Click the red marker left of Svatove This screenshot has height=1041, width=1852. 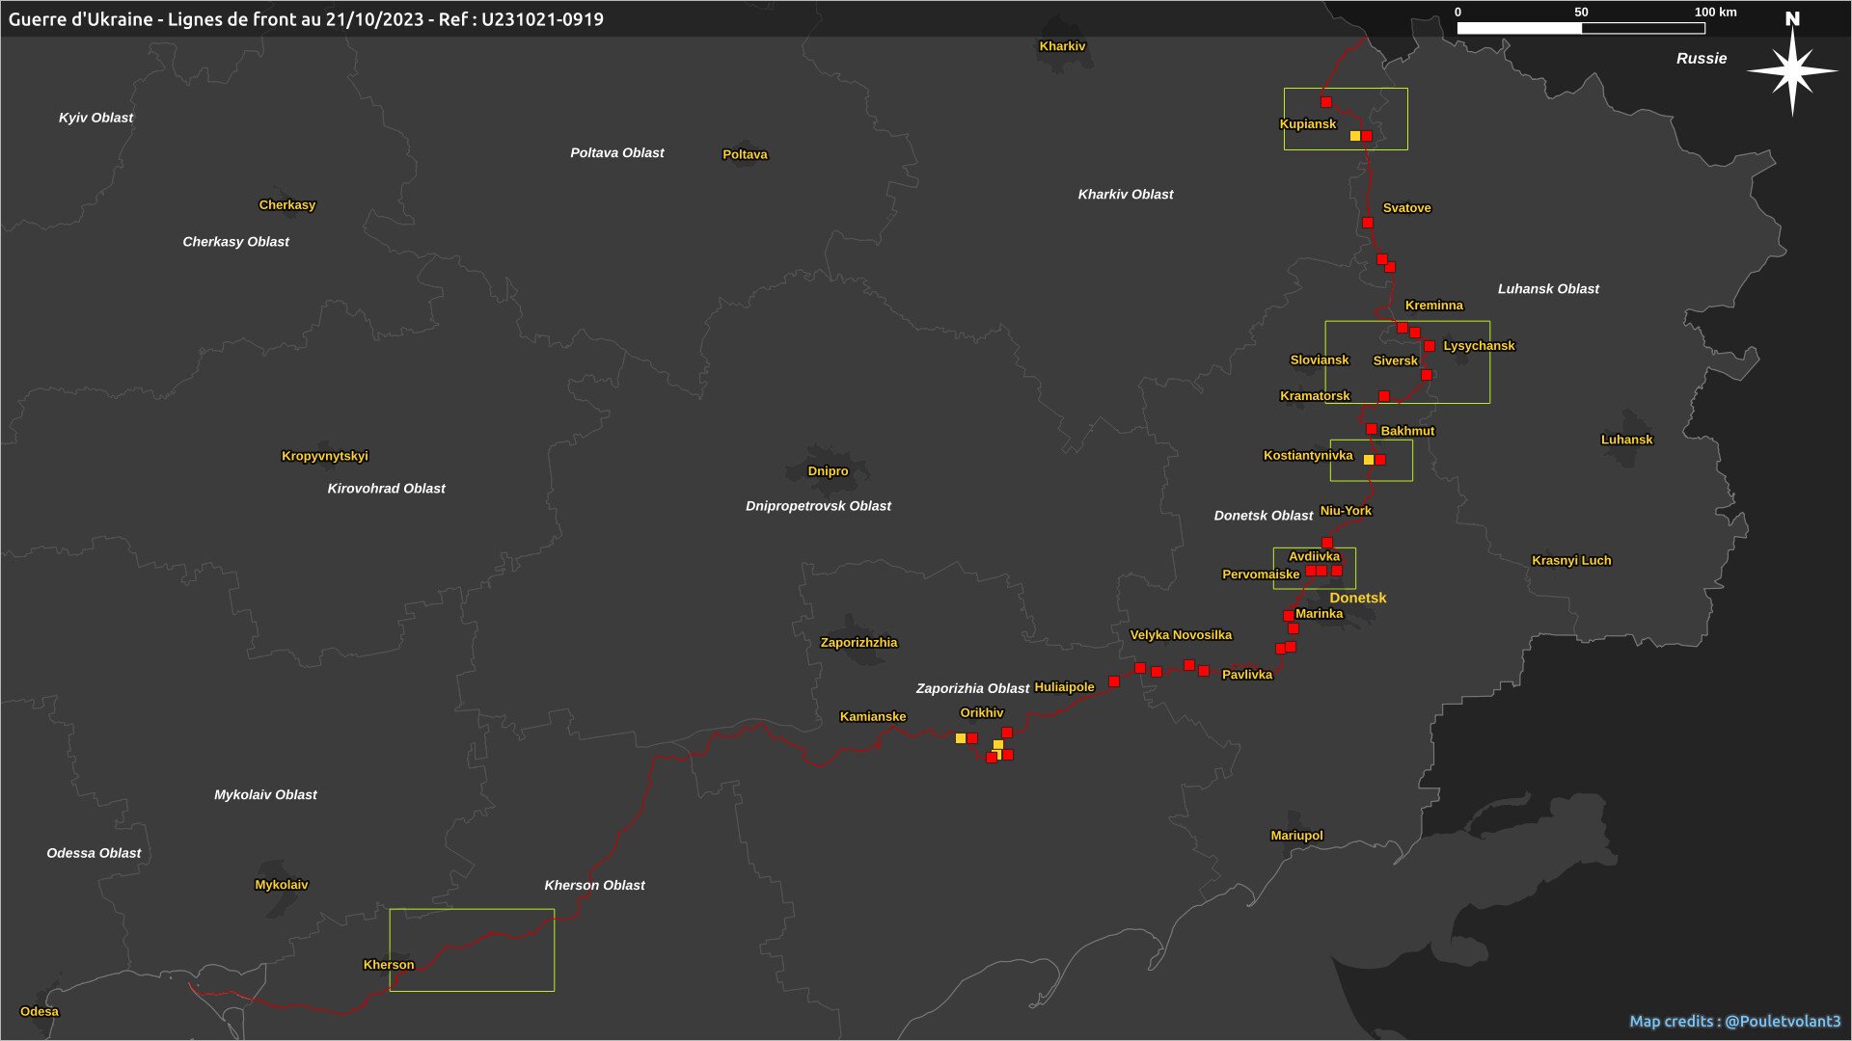tap(1367, 223)
